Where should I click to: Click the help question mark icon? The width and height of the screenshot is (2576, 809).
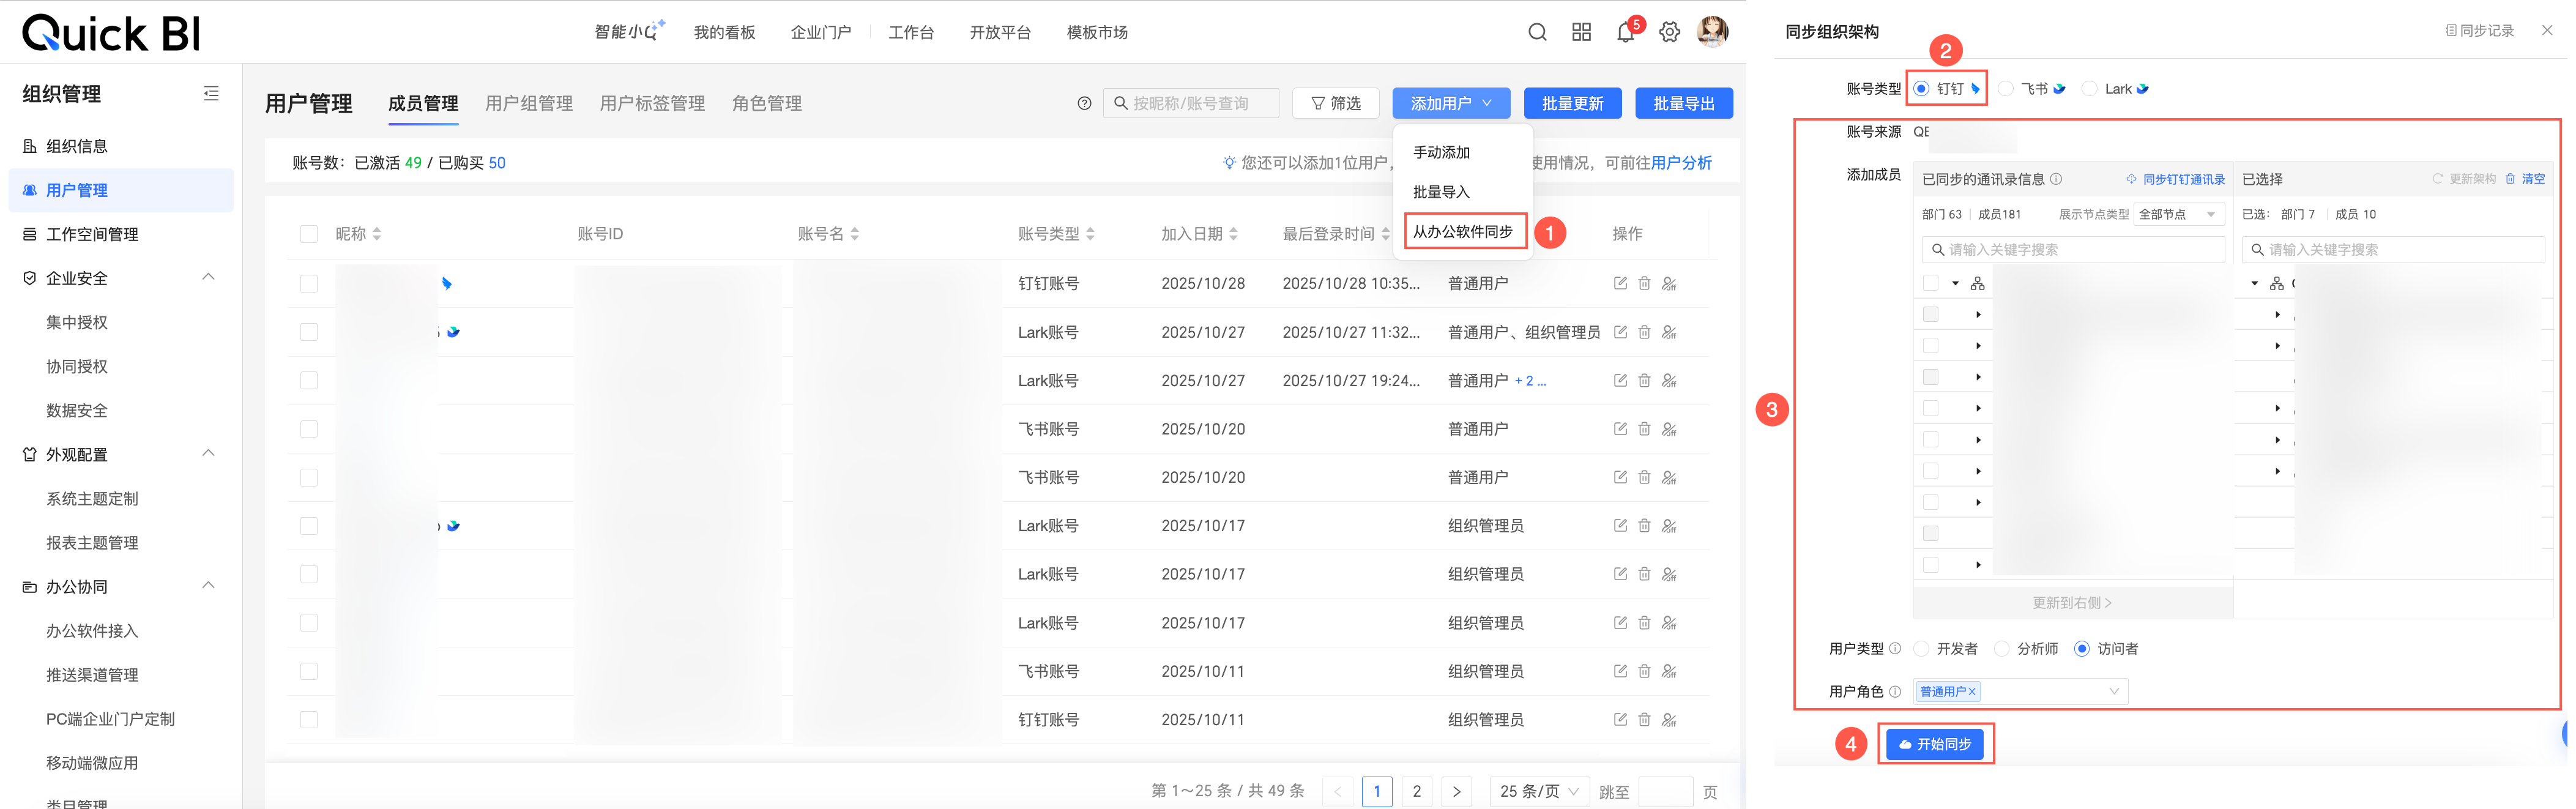pyautogui.click(x=1084, y=104)
